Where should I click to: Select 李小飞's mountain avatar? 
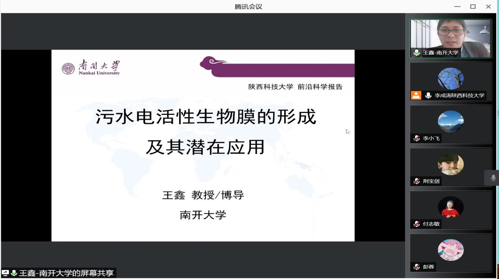(x=451, y=121)
